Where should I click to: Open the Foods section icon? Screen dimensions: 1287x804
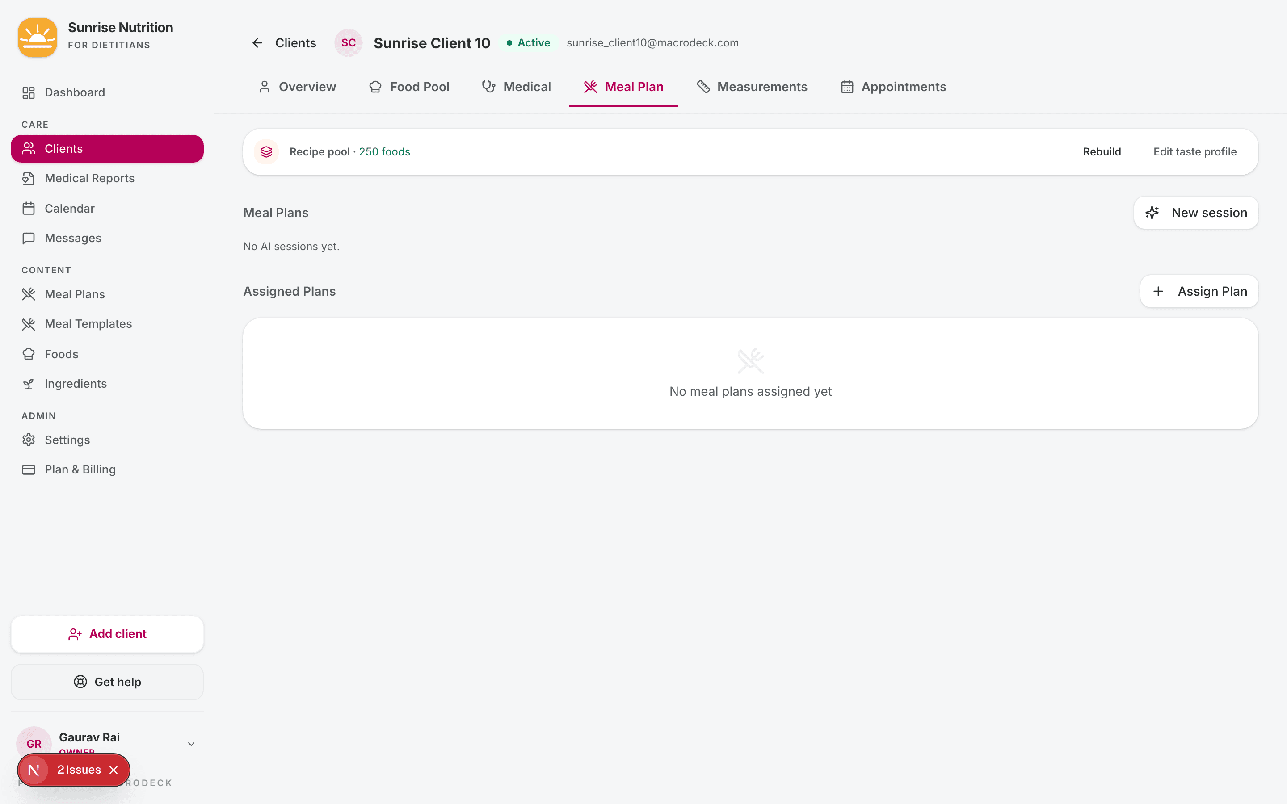point(29,354)
